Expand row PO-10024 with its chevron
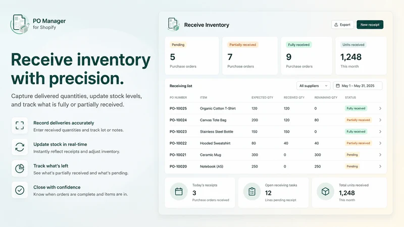Image resolution: width=404 pixels, height=227 pixels. 380,120
